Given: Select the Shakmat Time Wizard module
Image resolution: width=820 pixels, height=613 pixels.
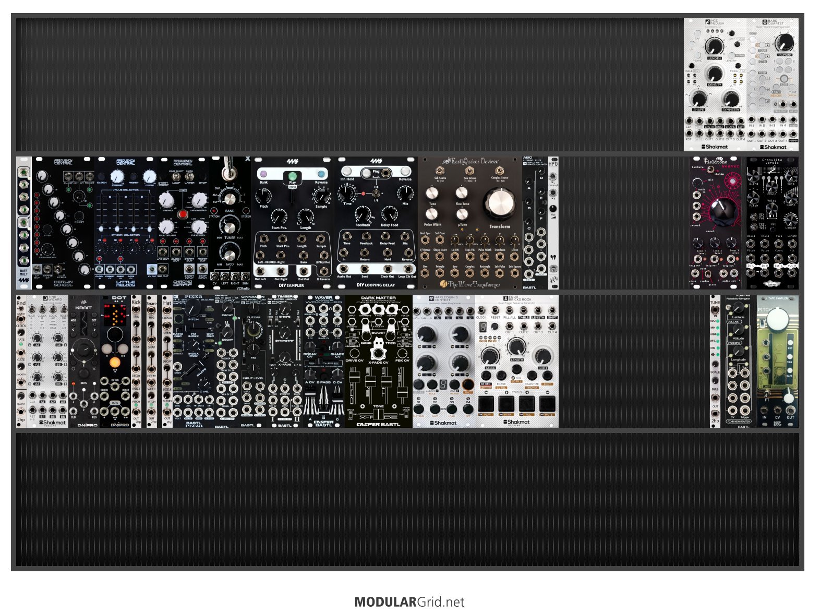Looking at the screenshot, I should tap(47, 361).
